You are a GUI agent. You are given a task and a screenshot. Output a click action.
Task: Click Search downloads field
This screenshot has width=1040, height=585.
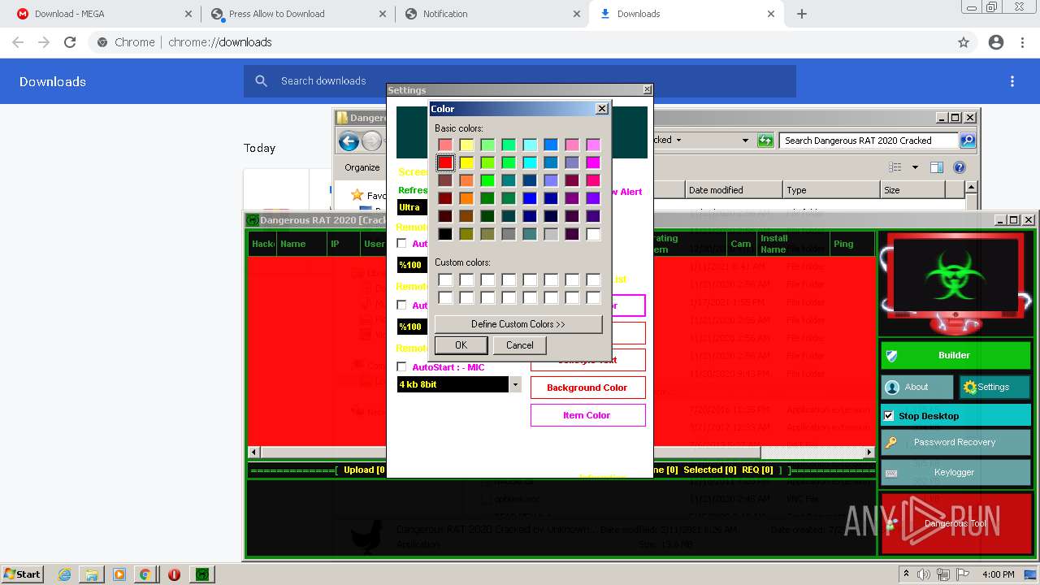point(520,81)
